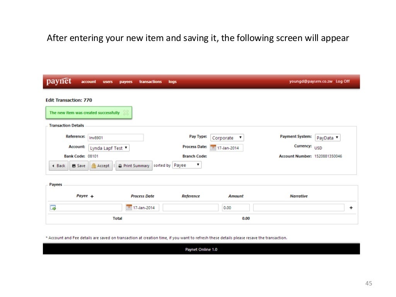Click the Total amount 0.00
The width and height of the screenshot is (396, 297).
[246, 218]
